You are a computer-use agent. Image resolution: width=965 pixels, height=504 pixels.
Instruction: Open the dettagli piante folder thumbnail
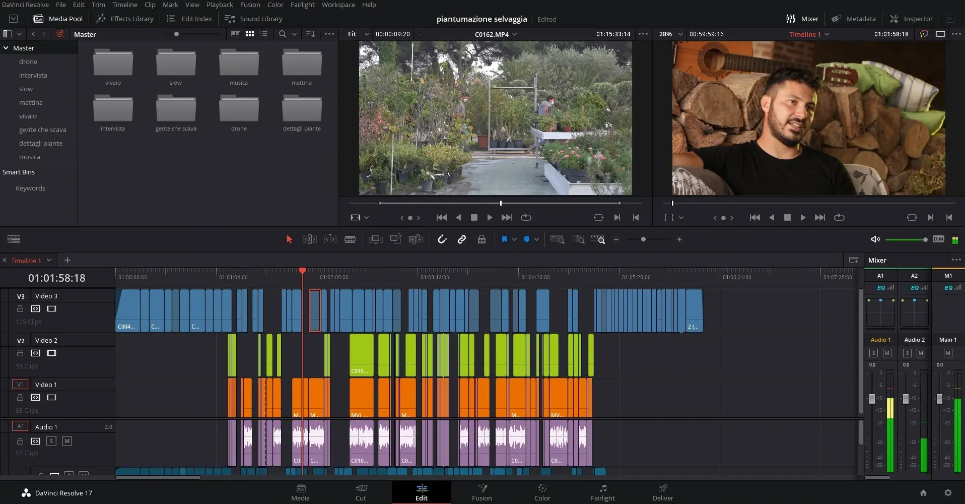click(302, 109)
